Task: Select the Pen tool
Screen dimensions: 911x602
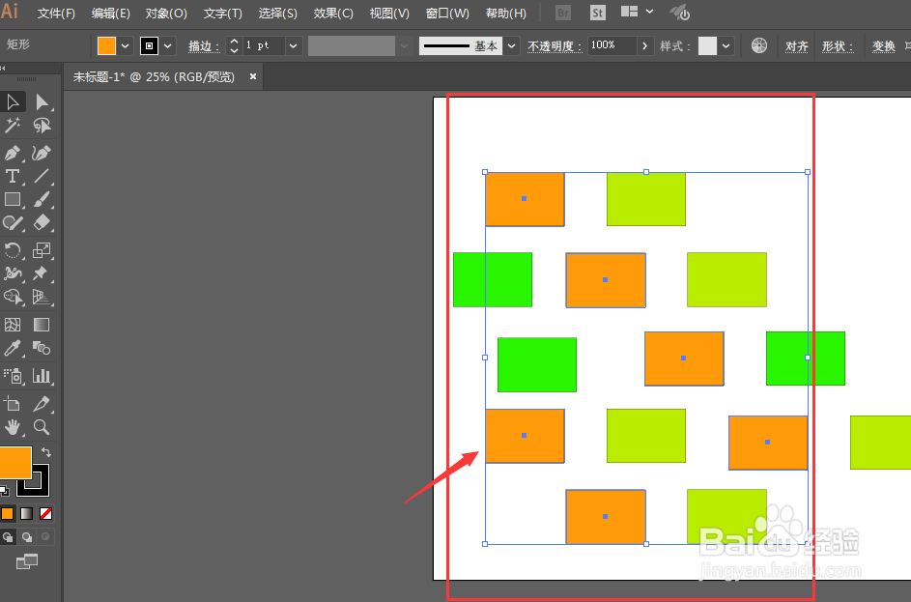Action: click(x=13, y=153)
